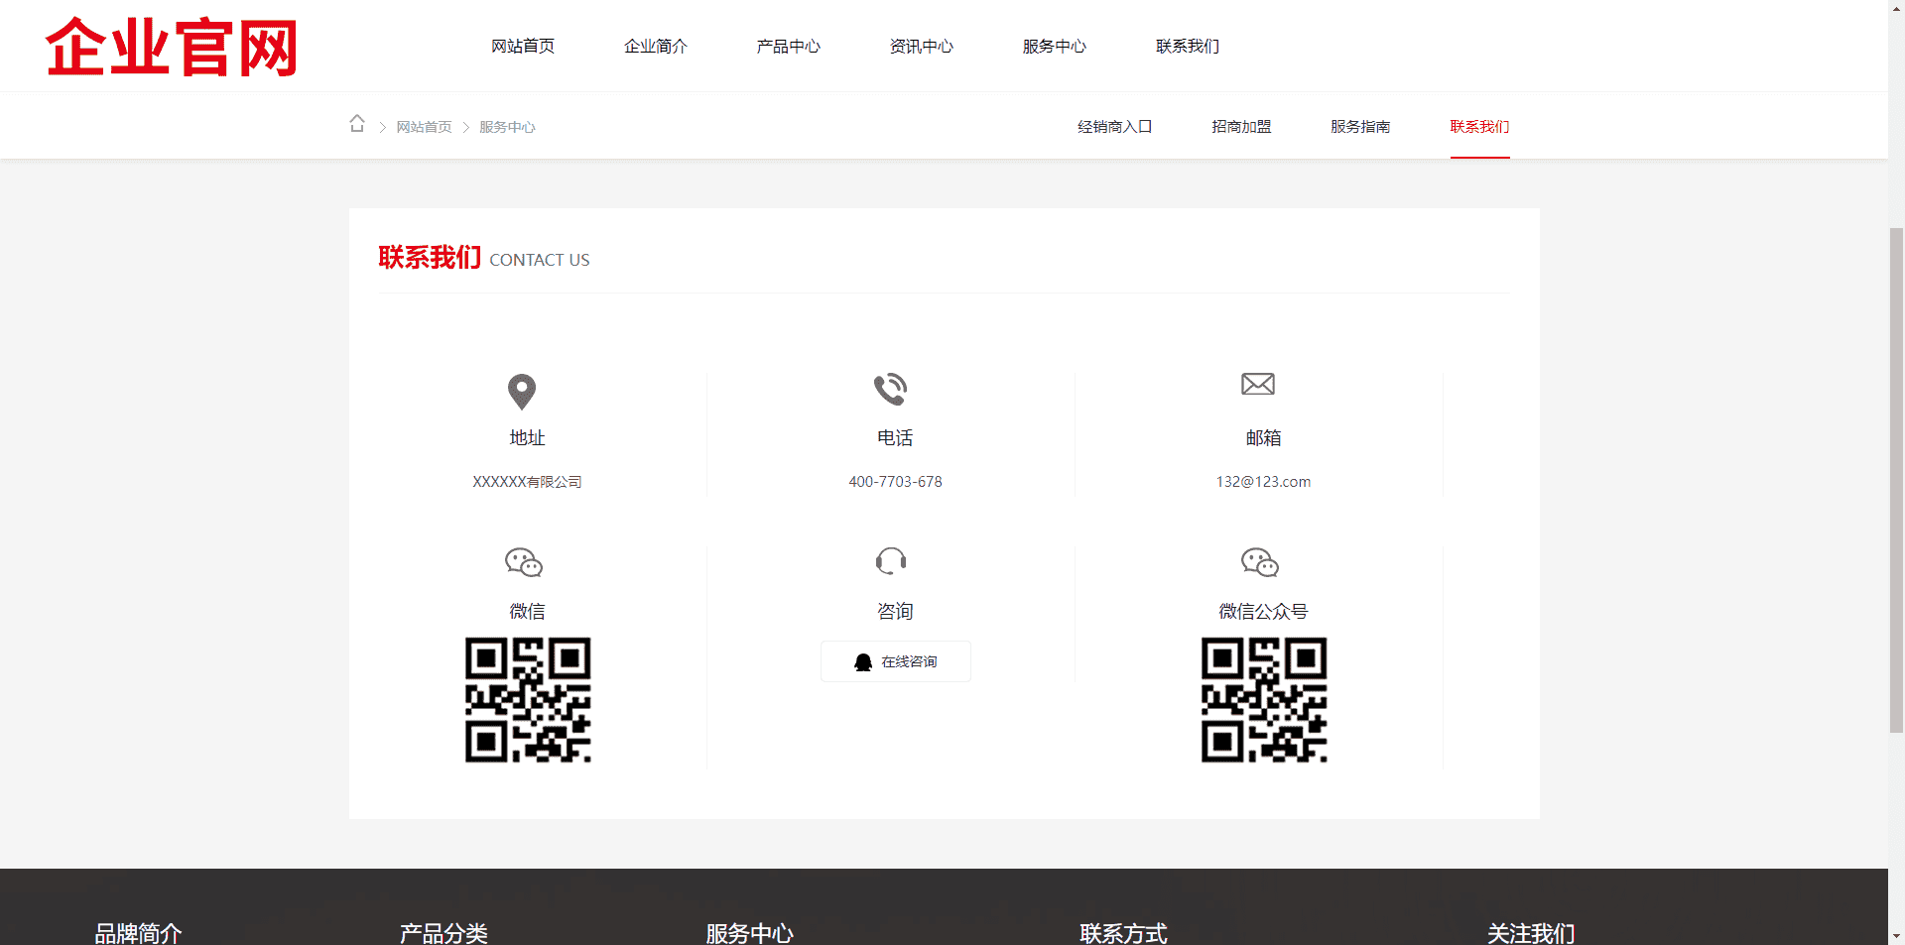
Task: Click the 在线咨询 button
Action: [x=896, y=661]
